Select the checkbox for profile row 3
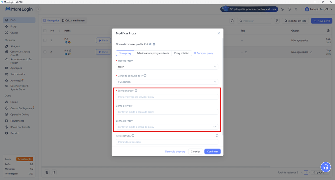Image resolution: width=335 pixels, height=180 pixels. click(45, 41)
